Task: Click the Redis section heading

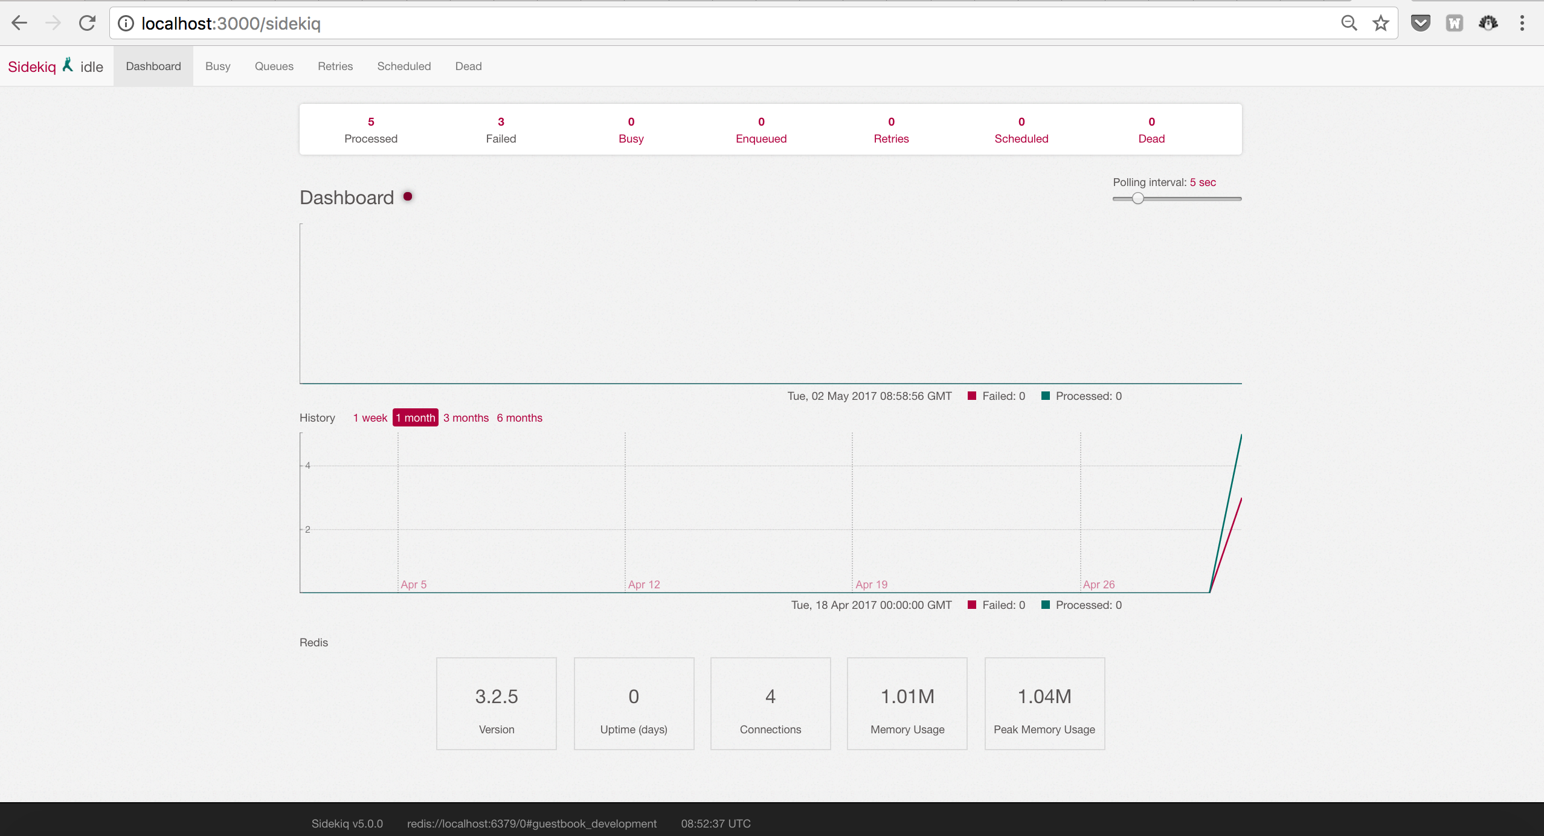Action: 314,643
